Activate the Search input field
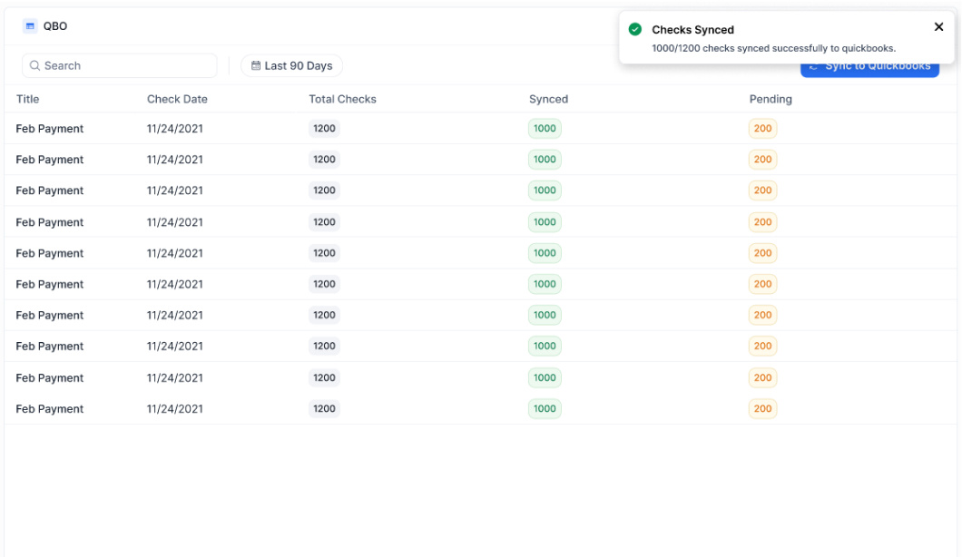Viewport: 962px width, 557px height. pos(118,65)
